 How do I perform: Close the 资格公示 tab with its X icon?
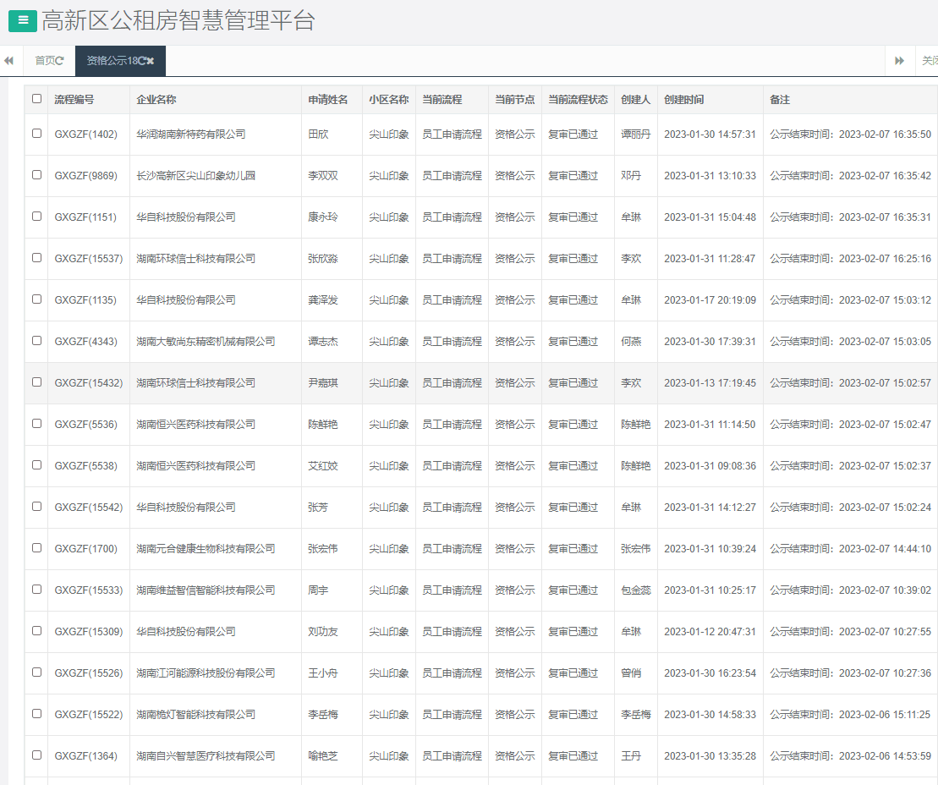pyautogui.click(x=151, y=61)
